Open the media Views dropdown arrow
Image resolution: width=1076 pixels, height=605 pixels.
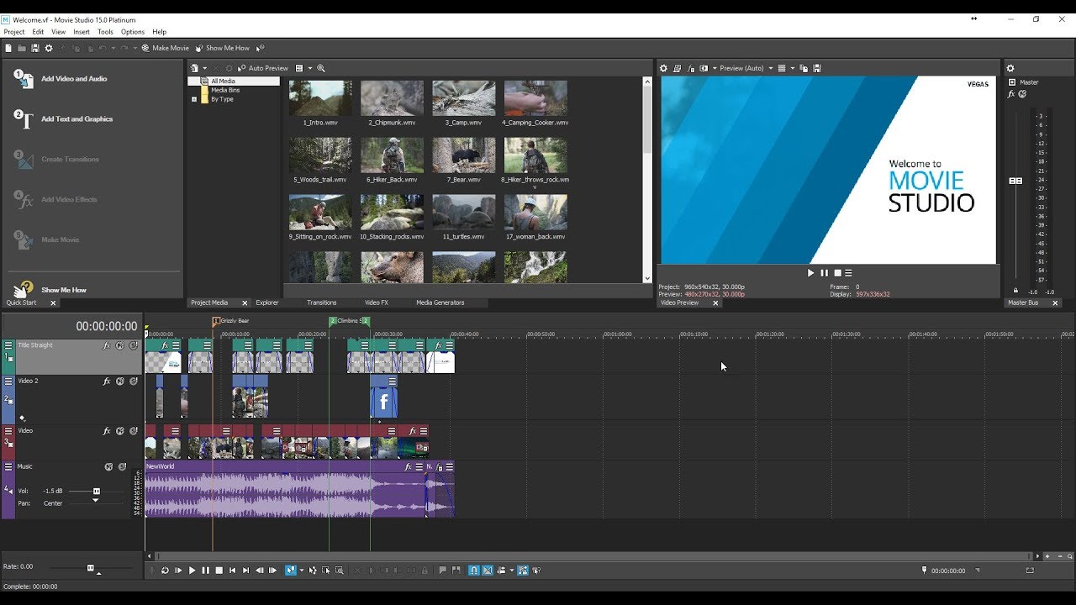[309, 68]
